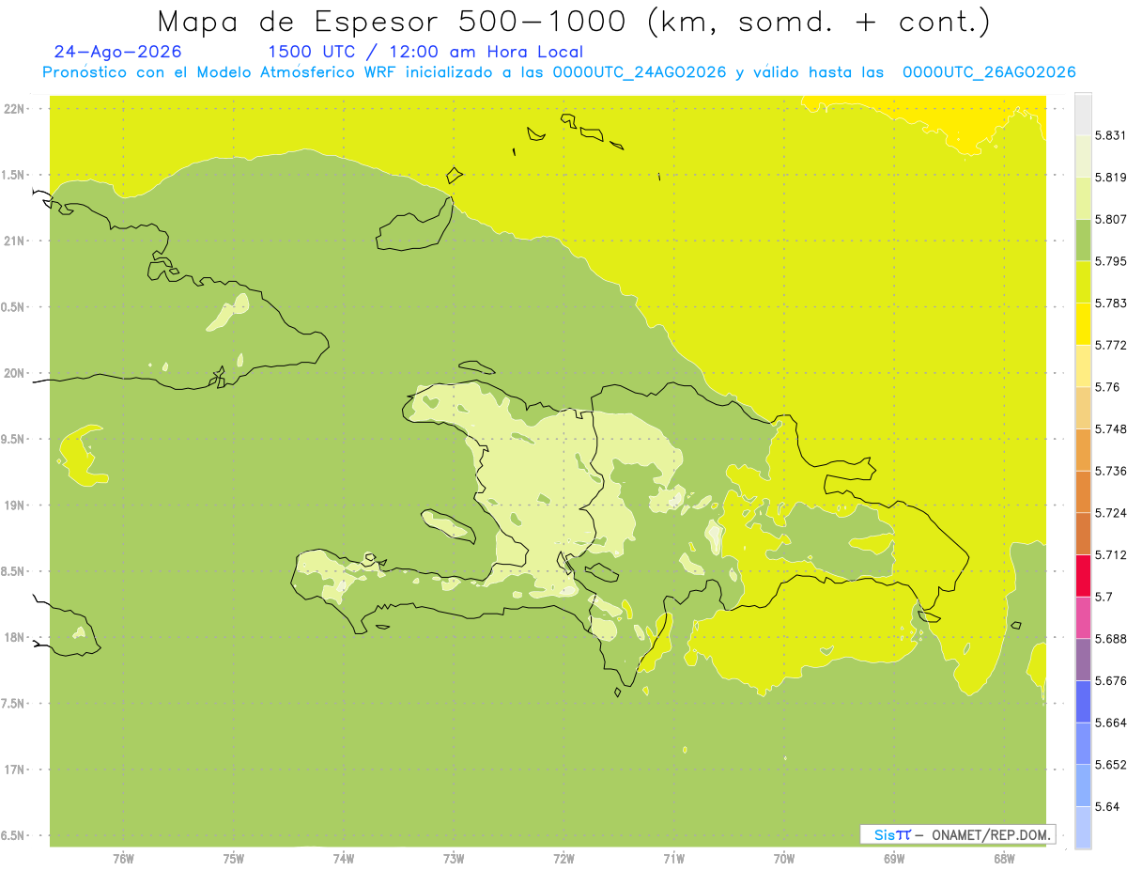Select the date label '24-Ago-2026'
The height and width of the screenshot is (871, 1127).
tap(118, 52)
